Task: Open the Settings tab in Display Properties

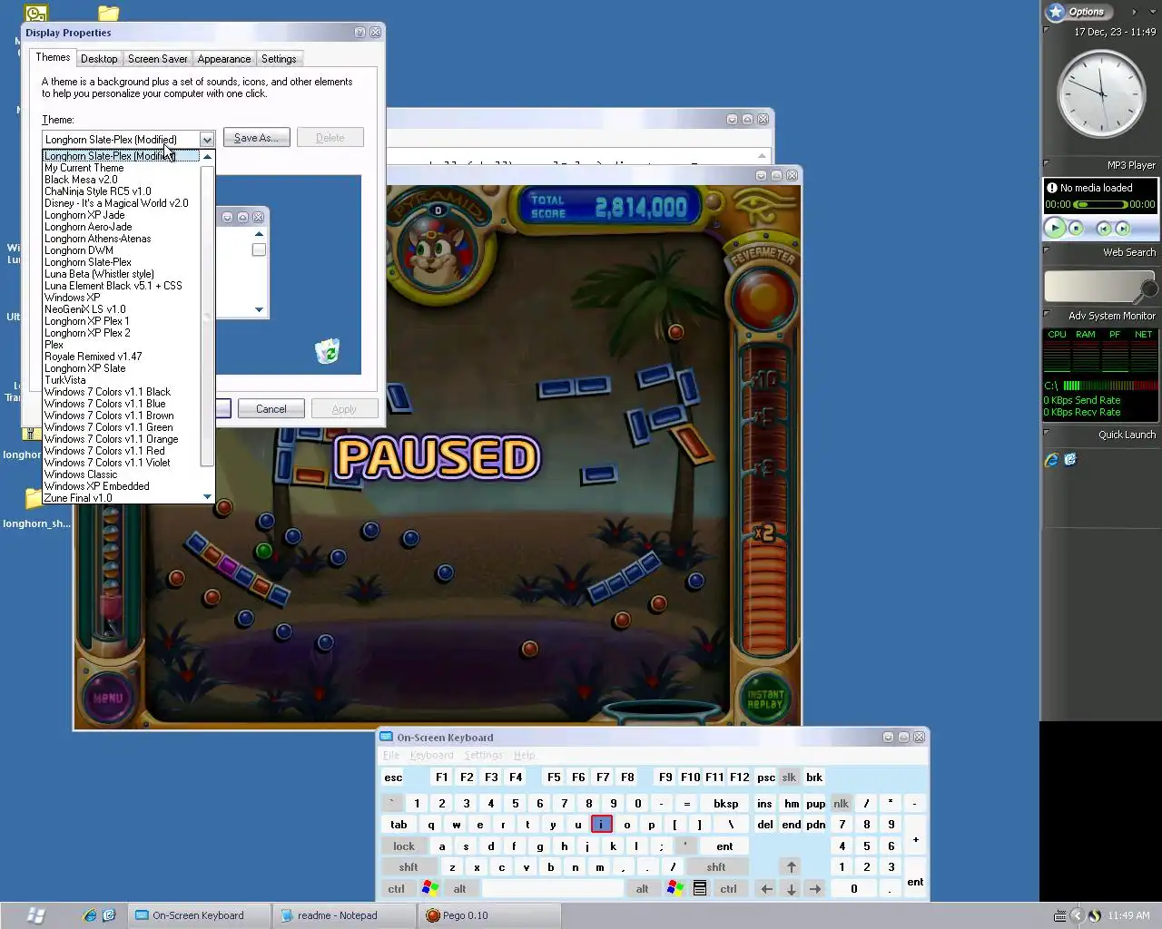Action: click(279, 59)
